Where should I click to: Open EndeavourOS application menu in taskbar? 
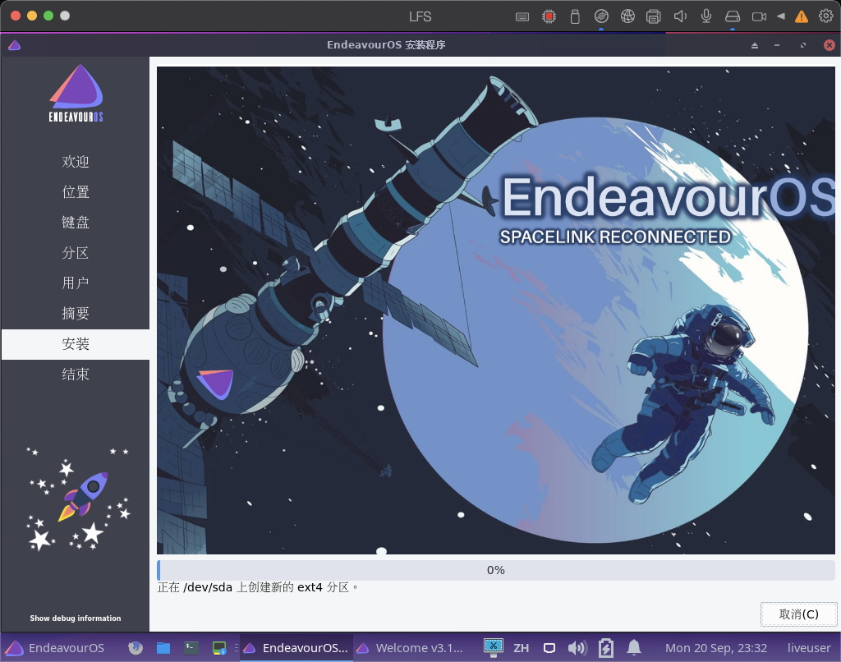pos(55,648)
